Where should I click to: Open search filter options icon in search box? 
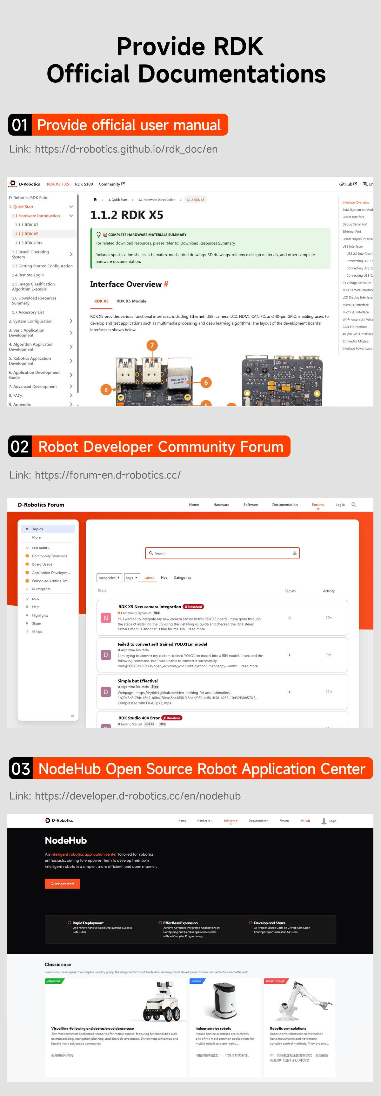pyautogui.click(x=294, y=553)
